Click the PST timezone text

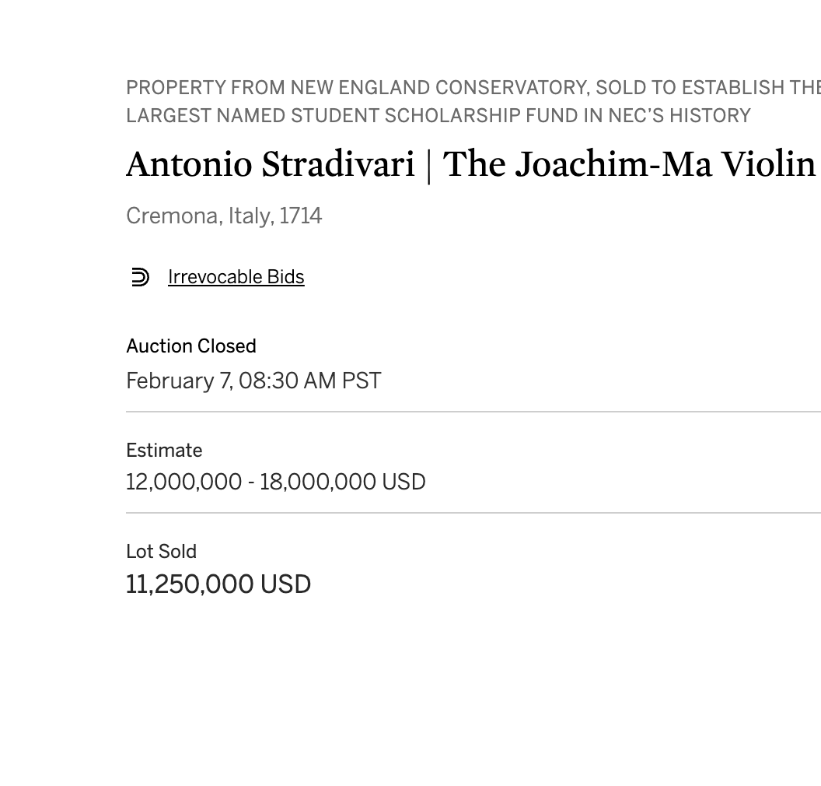coord(362,381)
